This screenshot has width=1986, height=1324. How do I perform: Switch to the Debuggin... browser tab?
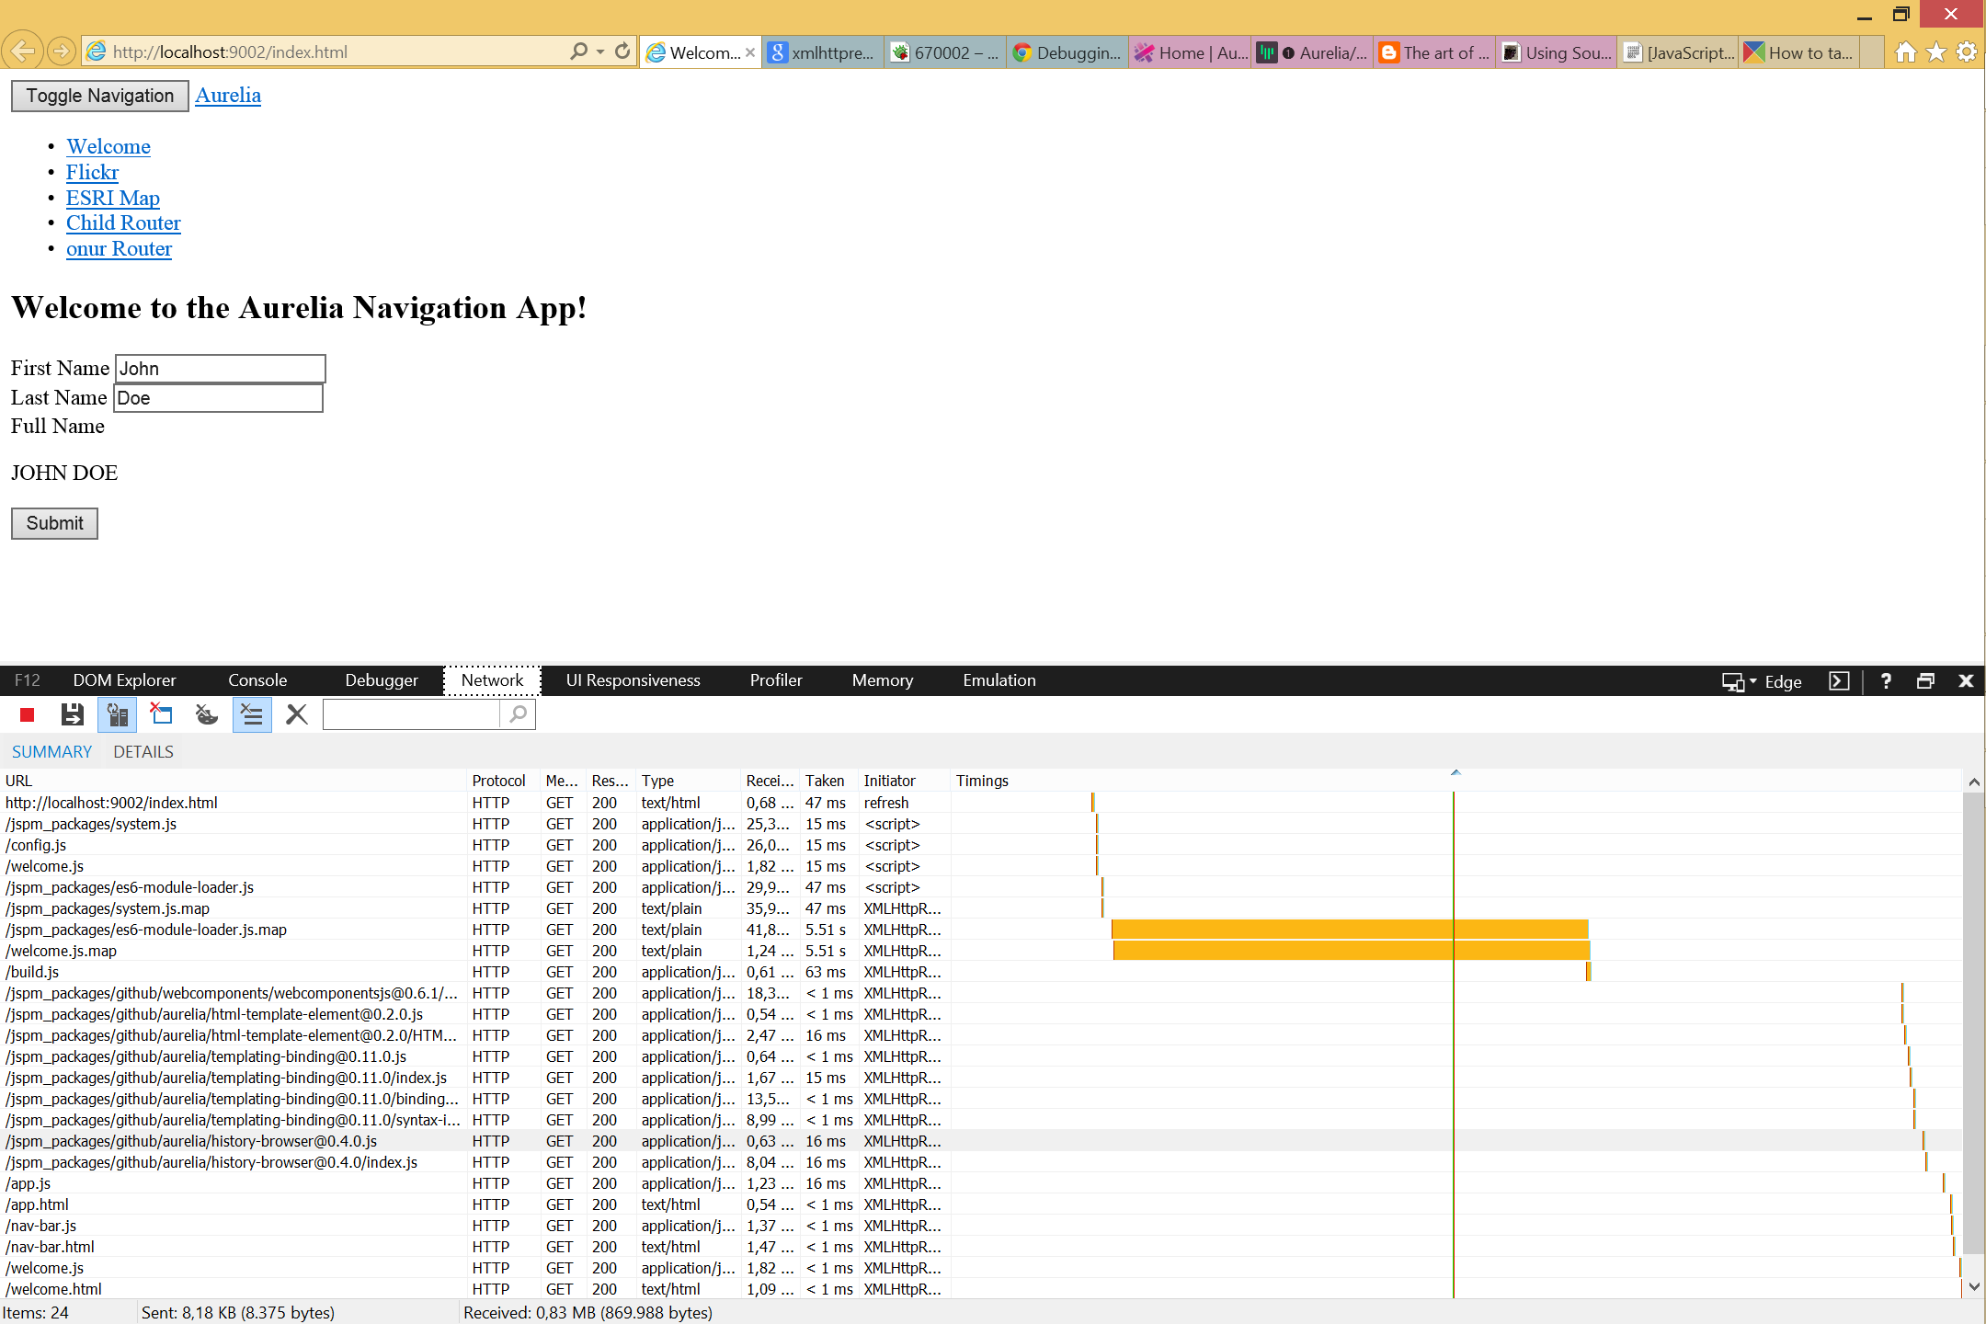click(1067, 52)
